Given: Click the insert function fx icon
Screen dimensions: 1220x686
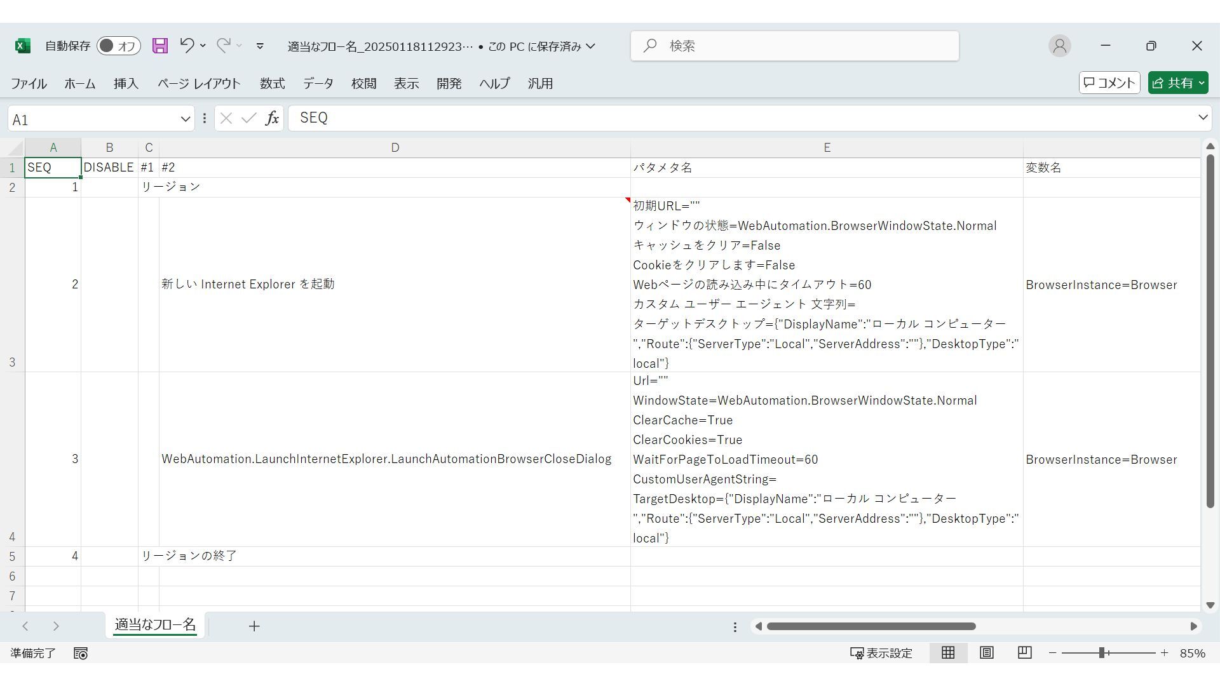Looking at the screenshot, I should (x=272, y=118).
